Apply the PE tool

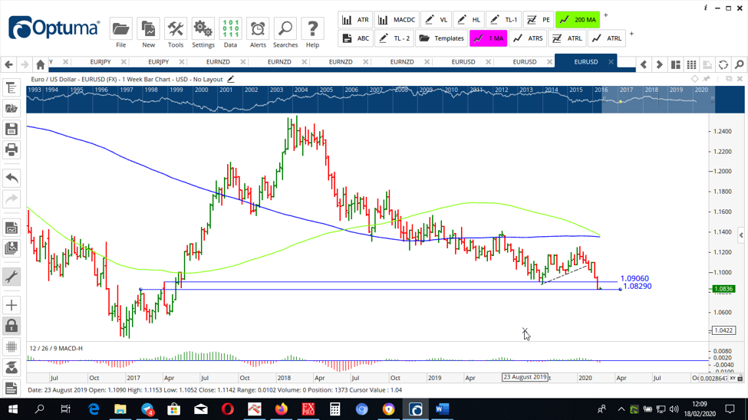tap(539, 20)
